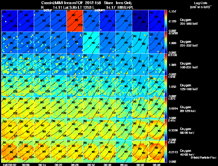
Task: Click the B-field Particle Flow legend text
Action: (x=204, y=158)
